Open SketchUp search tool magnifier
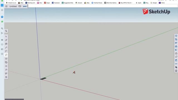The image size is (178, 100). [6, 31]
